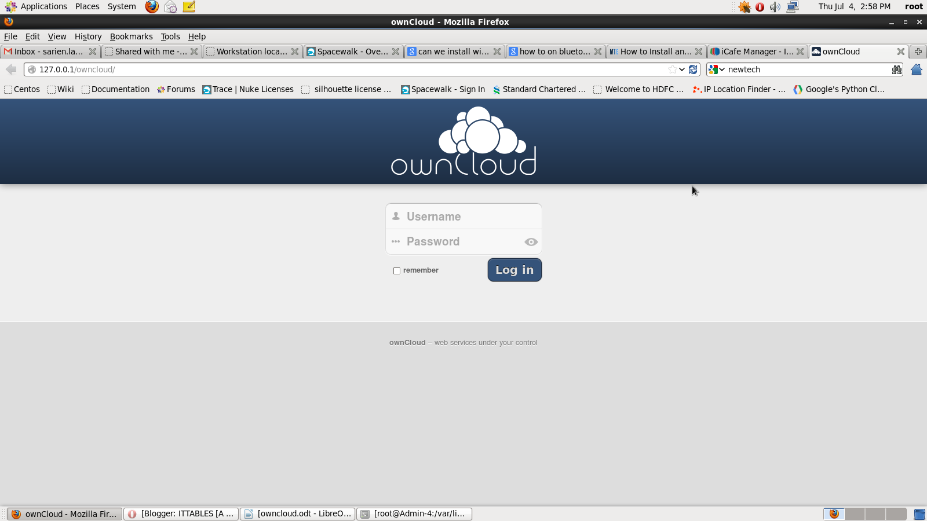Open the Bookmarks menu

point(131,36)
